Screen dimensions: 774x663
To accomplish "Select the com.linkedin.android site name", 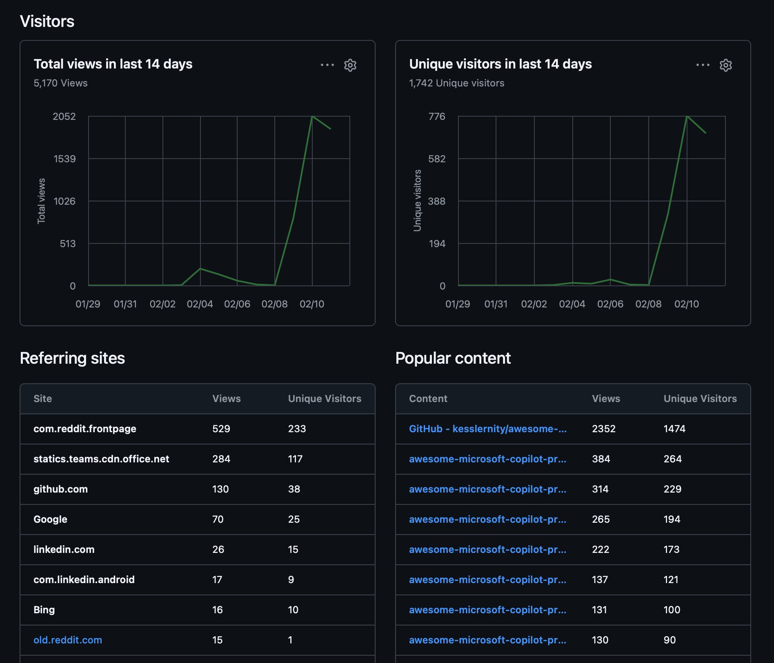I will click(84, 579).
